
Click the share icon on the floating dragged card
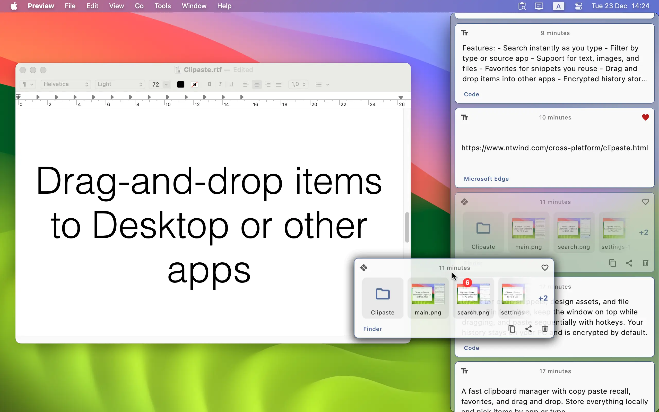[x=528, y=329]
